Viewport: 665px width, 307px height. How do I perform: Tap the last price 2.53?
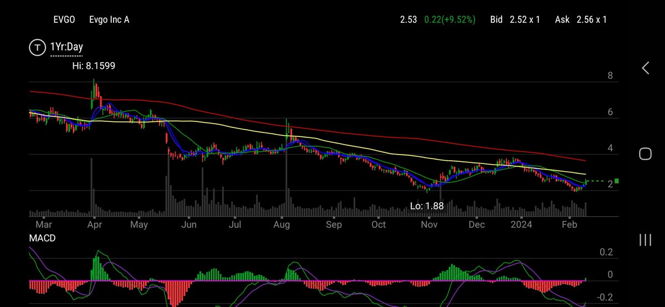click(x=408, y=19)
